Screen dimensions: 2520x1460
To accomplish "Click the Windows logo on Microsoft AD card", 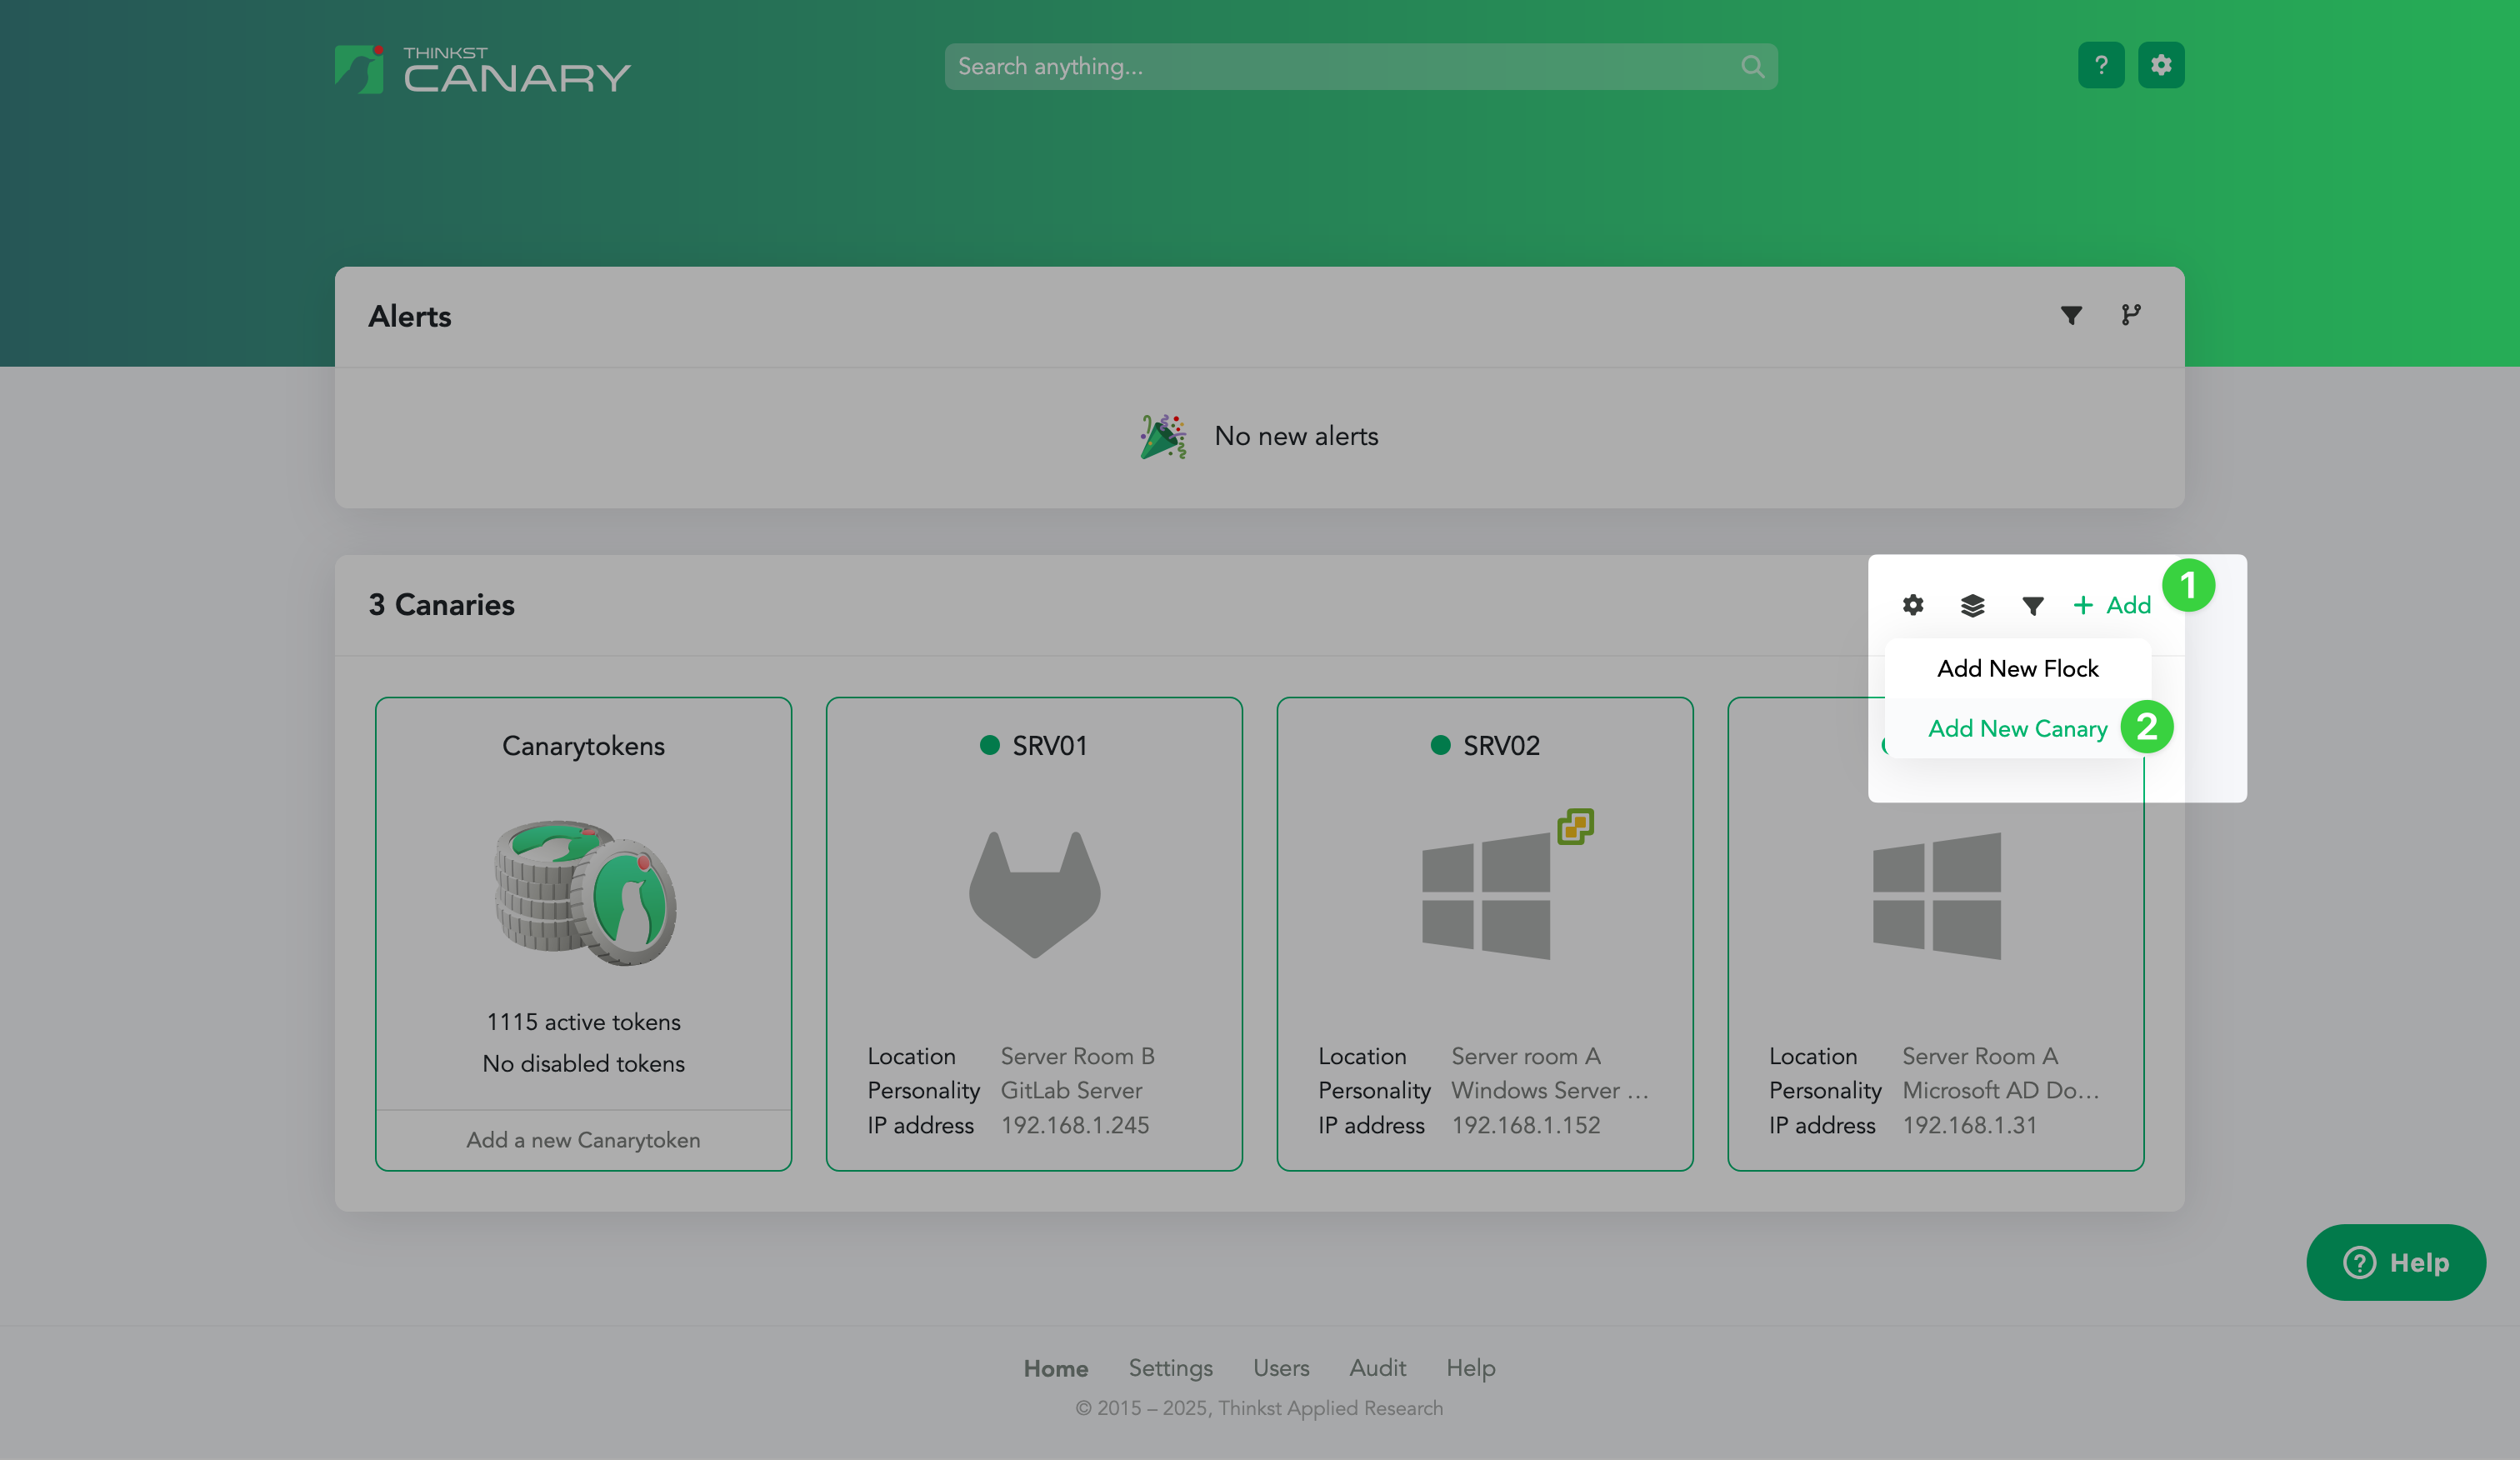I will (1937, 896).
